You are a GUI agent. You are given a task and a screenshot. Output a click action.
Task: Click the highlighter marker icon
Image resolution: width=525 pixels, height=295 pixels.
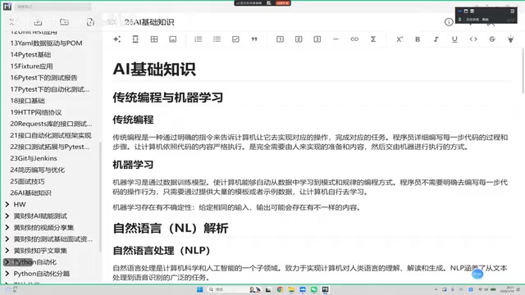(510, 39)
